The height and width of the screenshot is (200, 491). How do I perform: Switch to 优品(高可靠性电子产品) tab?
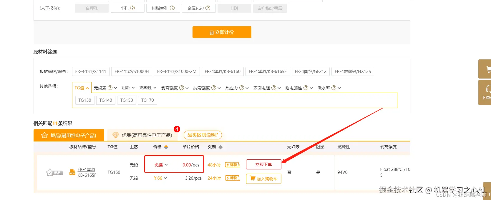142,135
